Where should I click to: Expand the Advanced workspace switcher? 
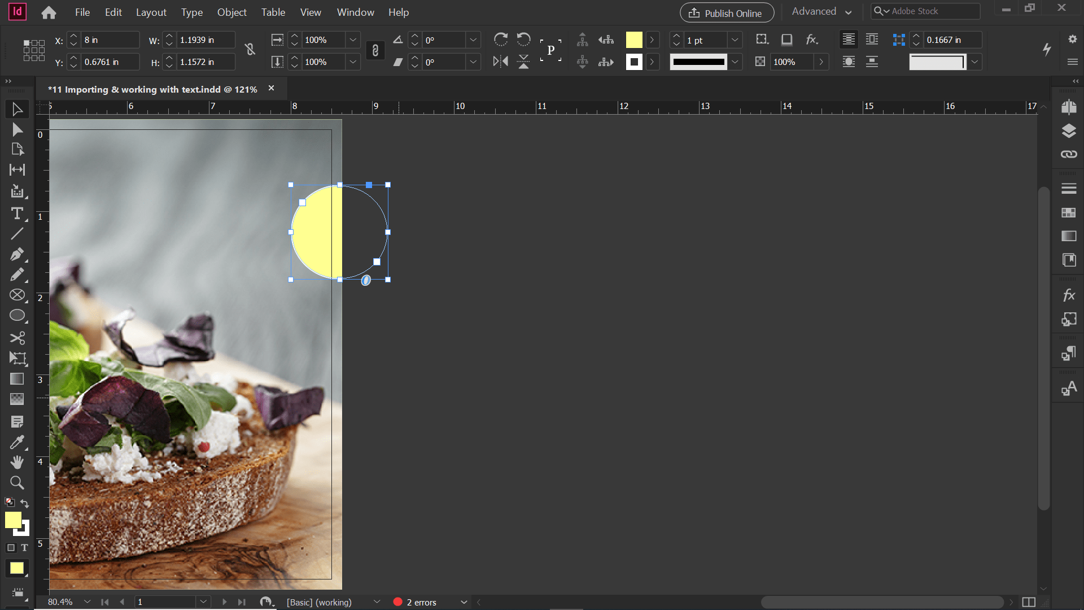click(x=848, y=11)
